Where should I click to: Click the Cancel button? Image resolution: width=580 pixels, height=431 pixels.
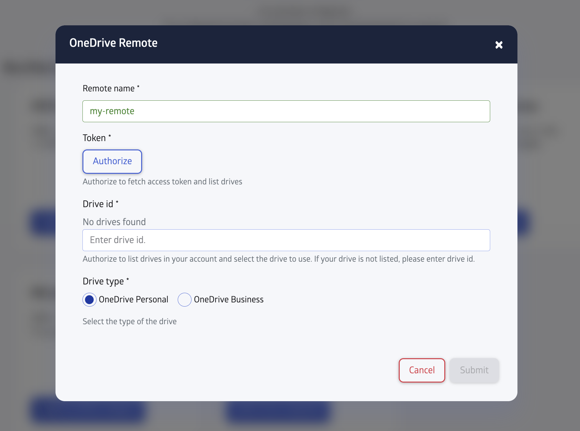click(x=422, y=370)
